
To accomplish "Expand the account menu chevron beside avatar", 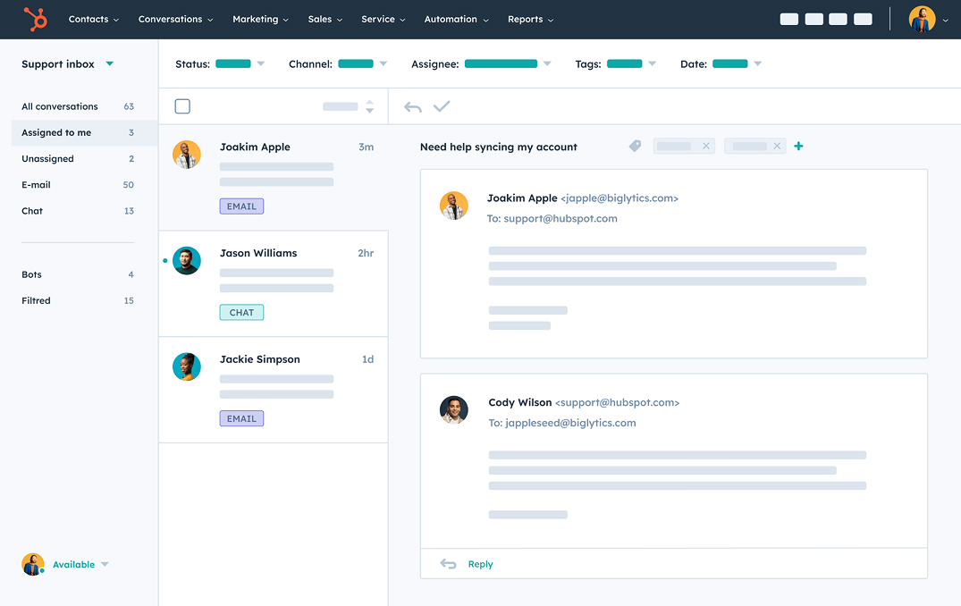I will [945, 21].
